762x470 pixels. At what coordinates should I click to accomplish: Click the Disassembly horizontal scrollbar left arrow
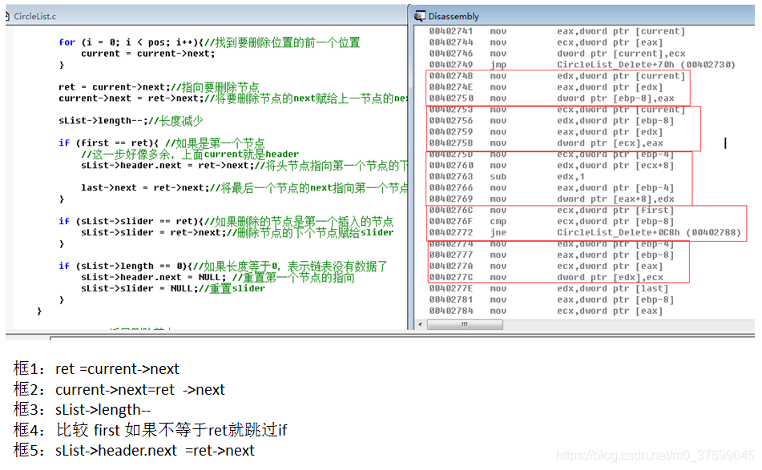(420, 324)
